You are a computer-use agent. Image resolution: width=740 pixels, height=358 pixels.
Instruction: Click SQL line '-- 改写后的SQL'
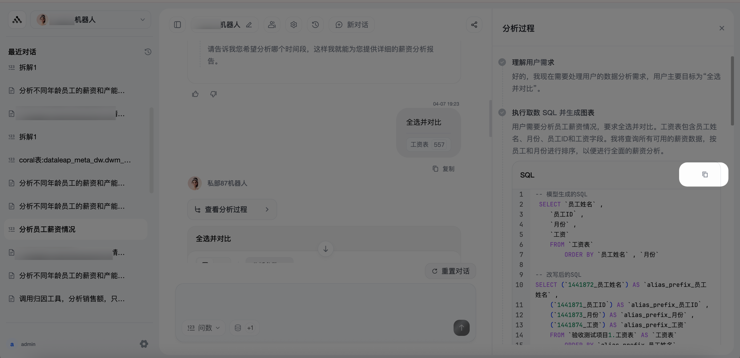[558, 275]
